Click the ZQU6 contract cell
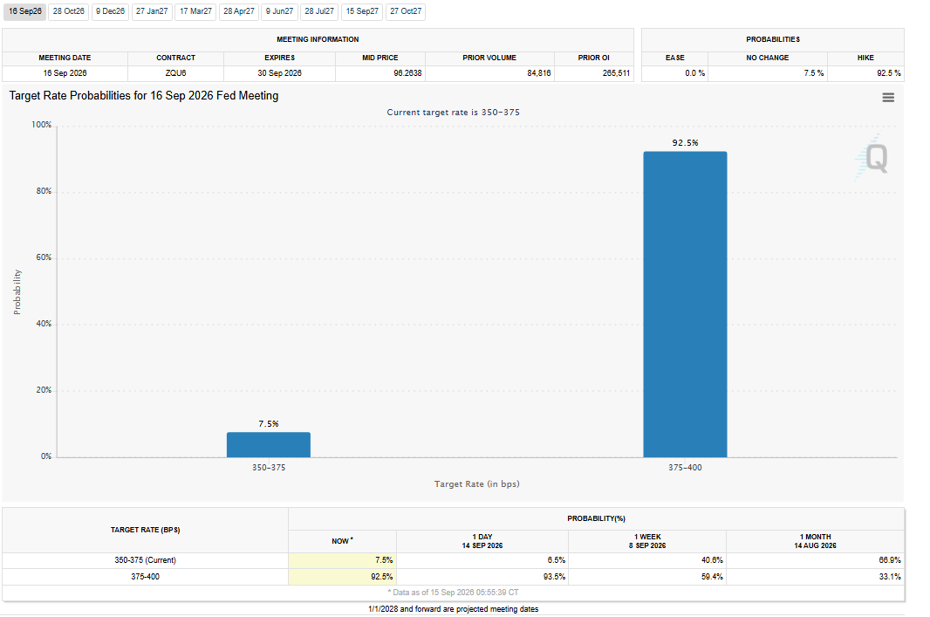Image resolution: width=930 pixels, height=617 pixels. point(175,73)
